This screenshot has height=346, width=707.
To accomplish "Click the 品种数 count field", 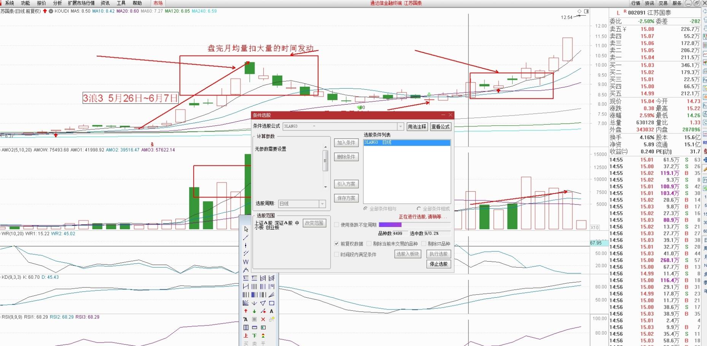I will click(400, 233).
